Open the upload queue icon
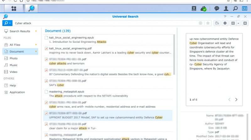Image resolution: width=251 pixels, height=140 pixels. point(194,8)
